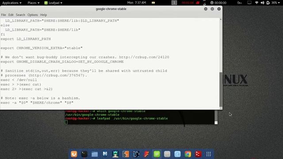Open Firefox from the dock
283x159 pixels.
(x=74, y=154)
